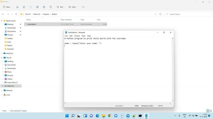Tick the checkbox beside HelloWorld file

26,24
